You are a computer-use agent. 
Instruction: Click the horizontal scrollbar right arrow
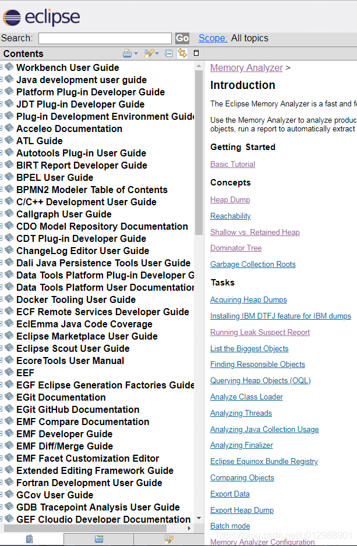189,528
